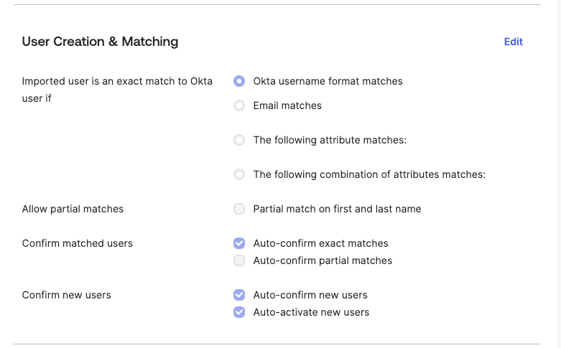561x348 pixels.
Task: Click the 'User Creation & Matching' section heading
Action: 100,42
